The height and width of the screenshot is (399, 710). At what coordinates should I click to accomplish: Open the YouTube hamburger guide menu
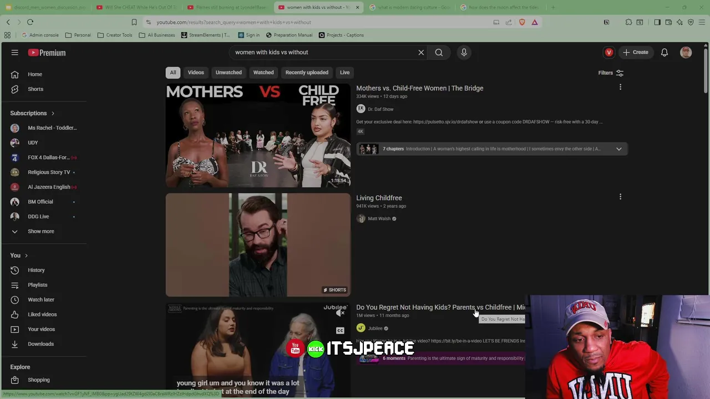click(15, 53)
